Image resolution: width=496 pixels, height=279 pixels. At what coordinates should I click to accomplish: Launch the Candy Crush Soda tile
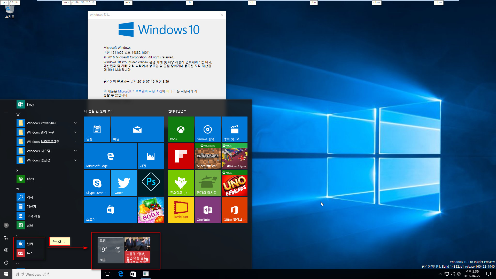pos(151,210)
